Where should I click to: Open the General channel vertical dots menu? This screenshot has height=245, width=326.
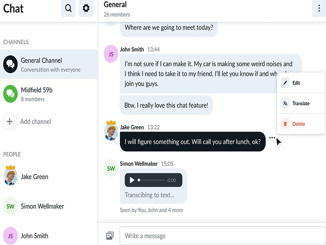[319, 9]
